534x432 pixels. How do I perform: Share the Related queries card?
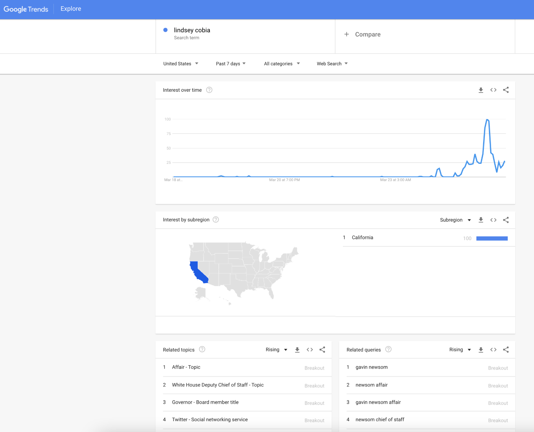point(506,350)
